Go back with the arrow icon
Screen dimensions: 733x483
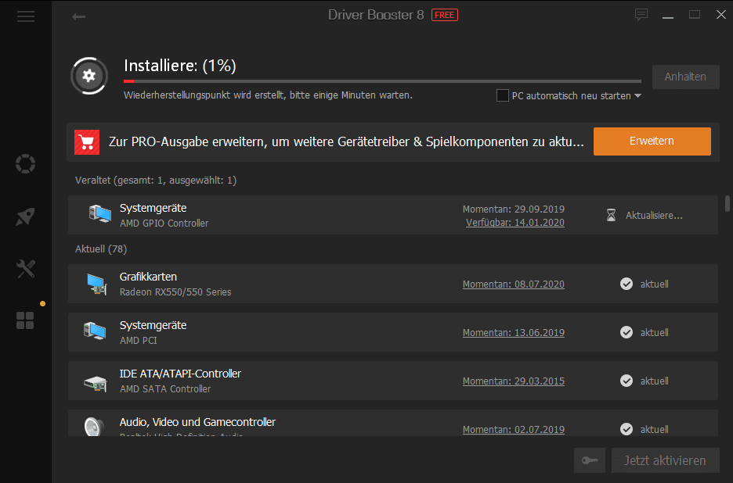click(x=78, y=16)
